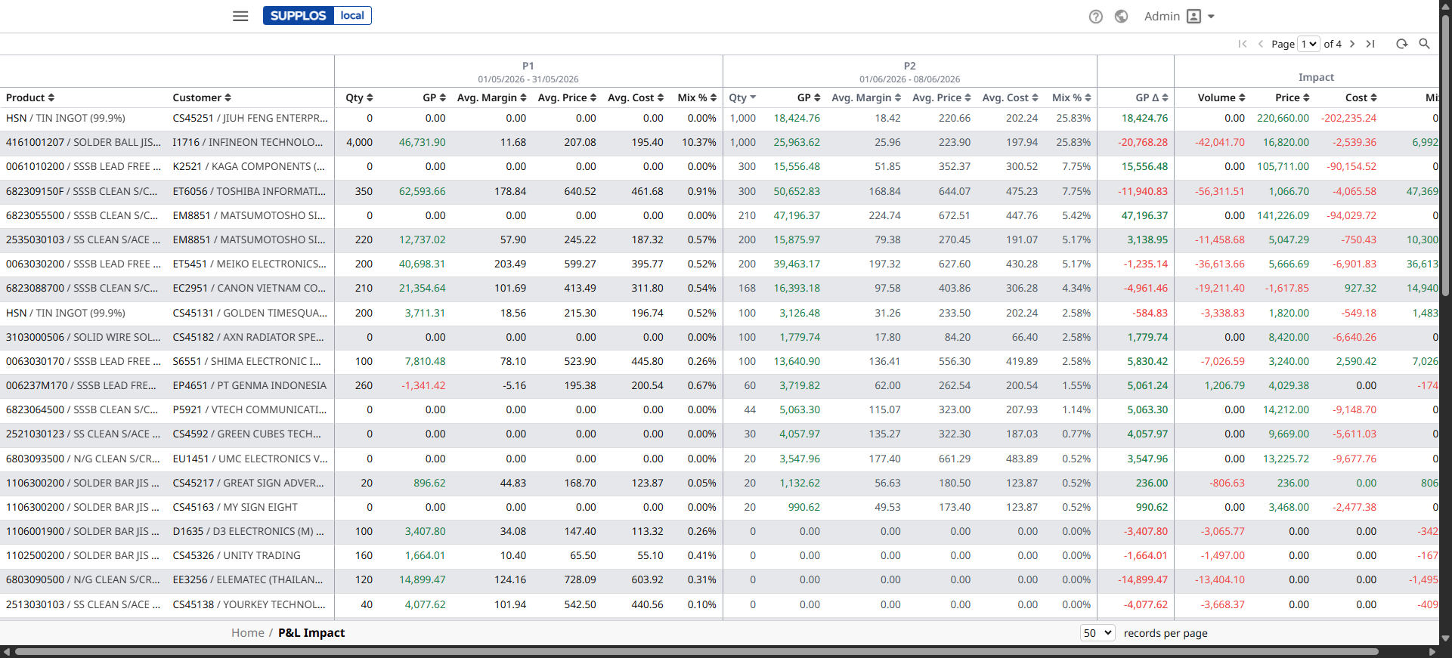The height and width of the screenshot is (658, 1452).
Task: Open the help question mark icon
Action: point(1095,17)
